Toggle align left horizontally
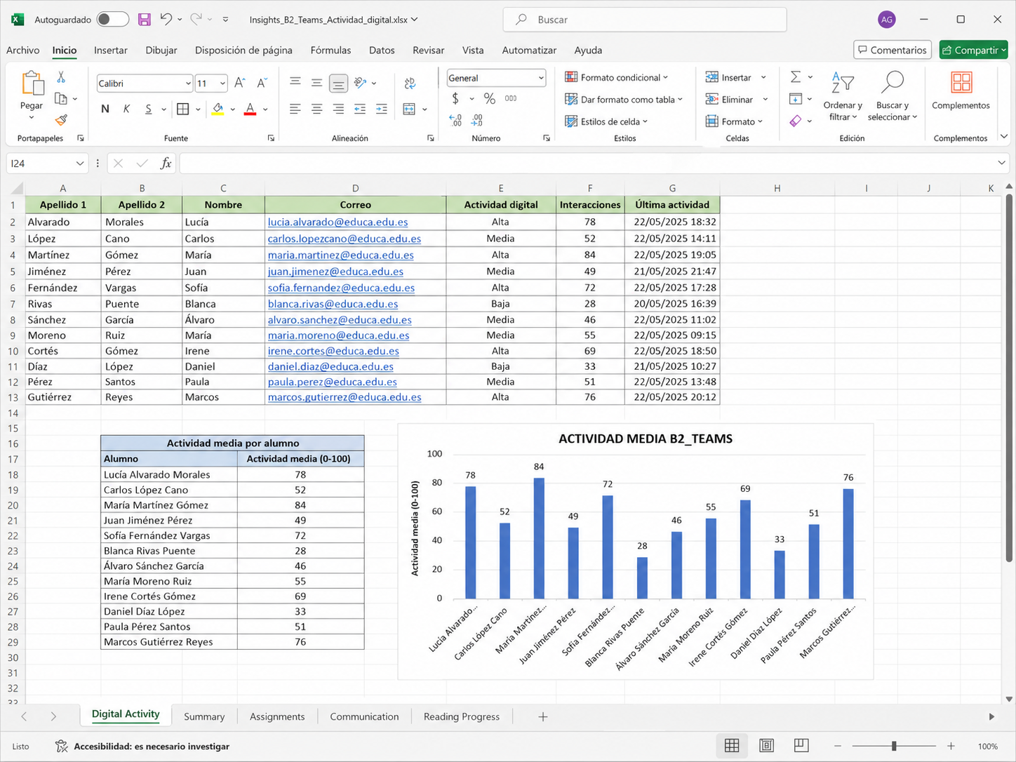This screenshot has height=762, width=1016. (x=295, y=109)
